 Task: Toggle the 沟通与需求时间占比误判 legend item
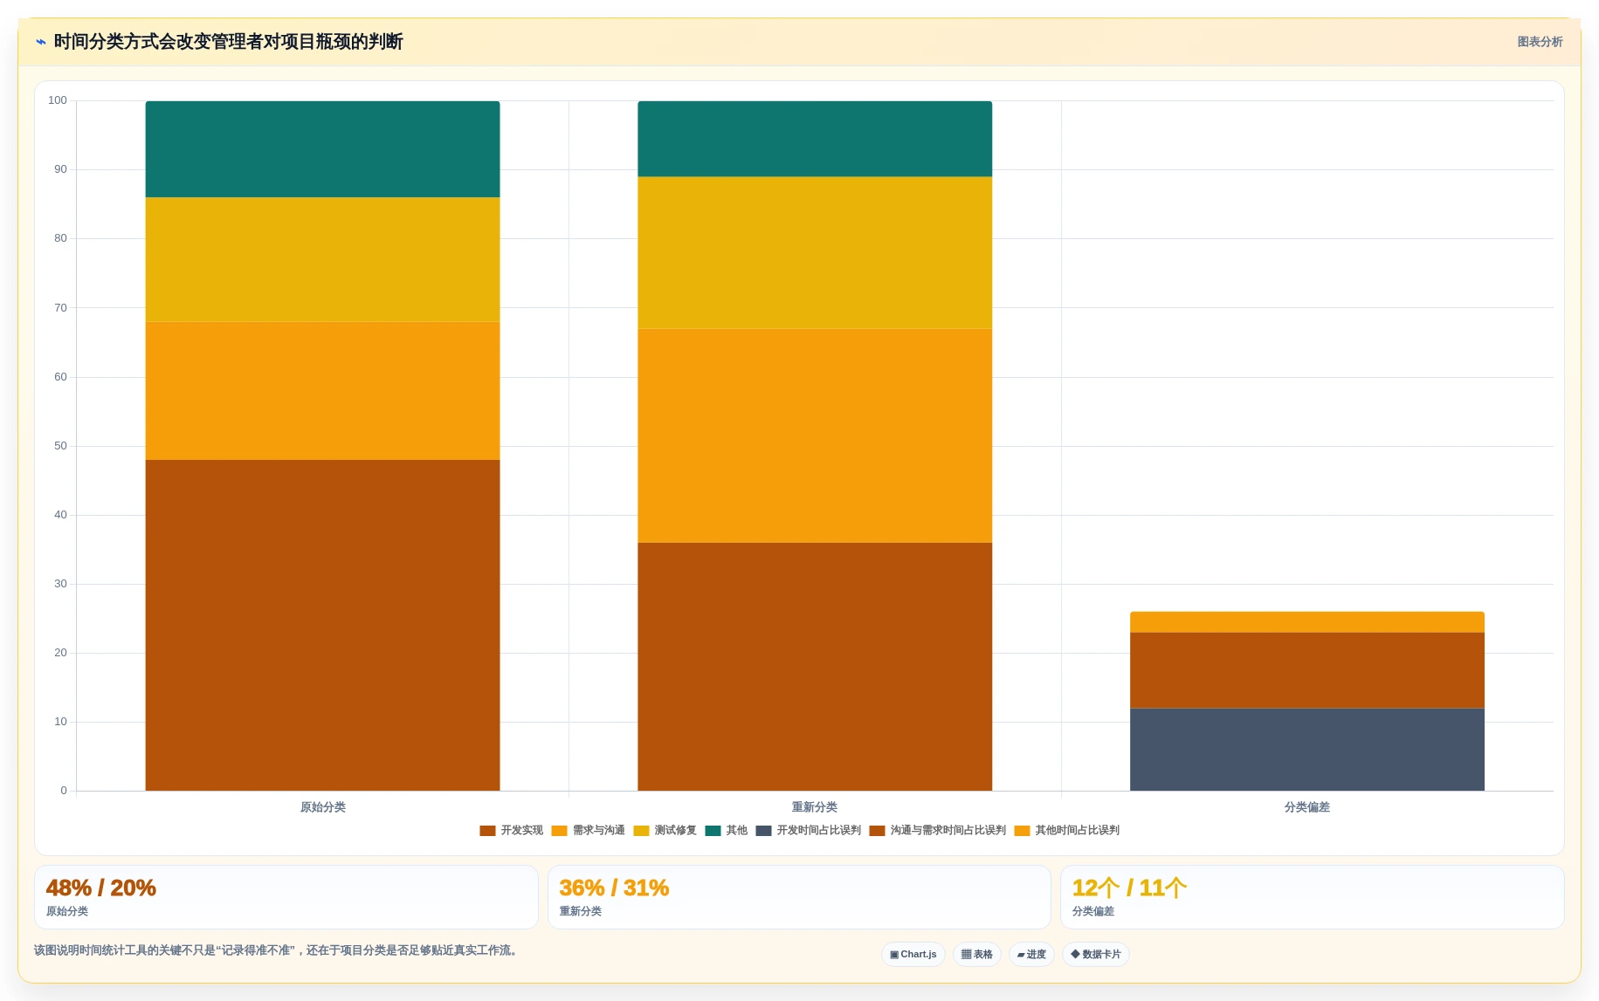pos(938,831)
